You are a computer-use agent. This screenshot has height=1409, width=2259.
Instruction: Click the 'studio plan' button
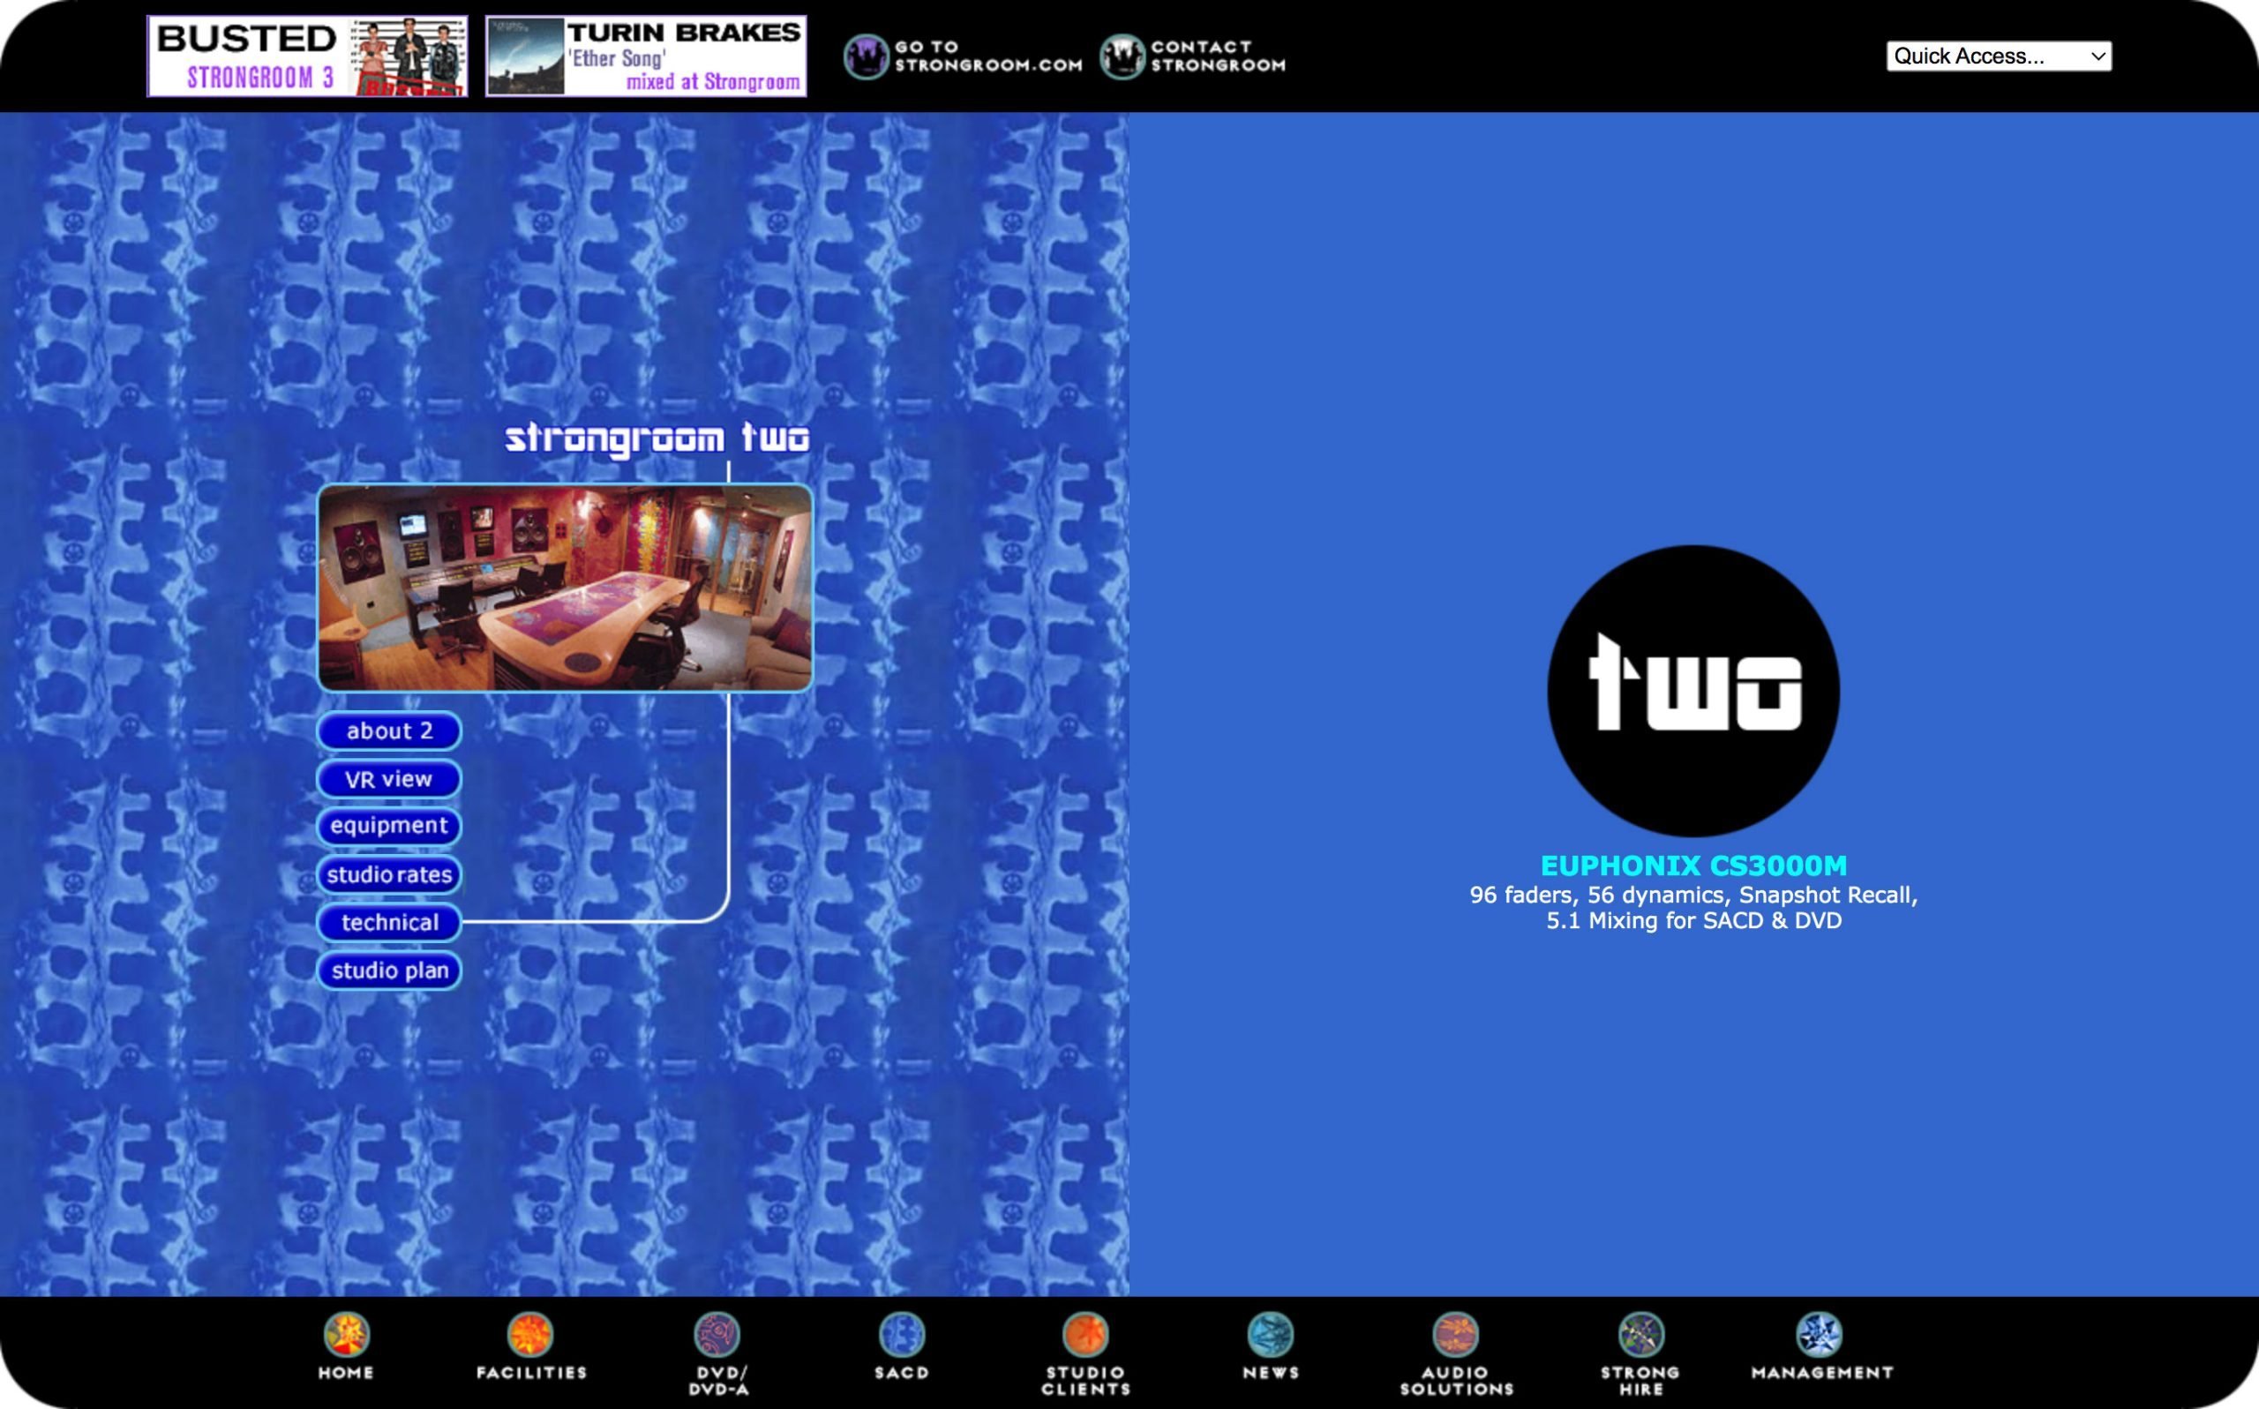389,971
